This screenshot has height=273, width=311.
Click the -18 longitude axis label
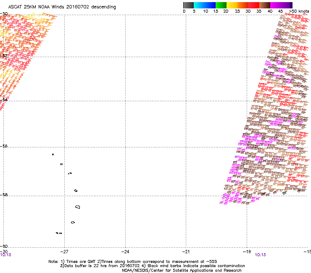[247, 252]
